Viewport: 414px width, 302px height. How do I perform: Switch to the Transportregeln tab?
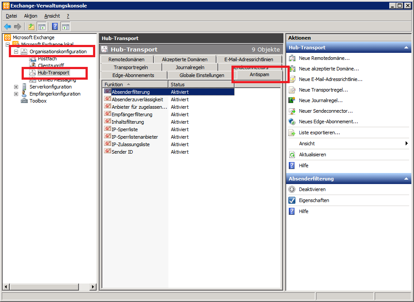(x=131, y=67)
